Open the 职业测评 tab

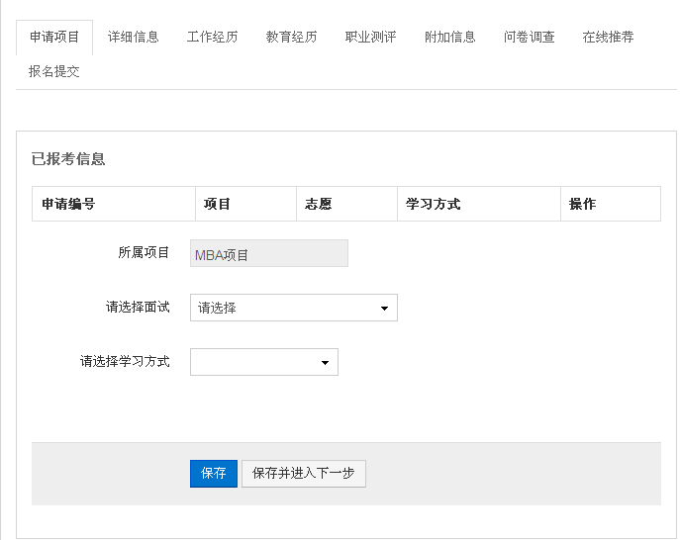(x=371, y=38)
